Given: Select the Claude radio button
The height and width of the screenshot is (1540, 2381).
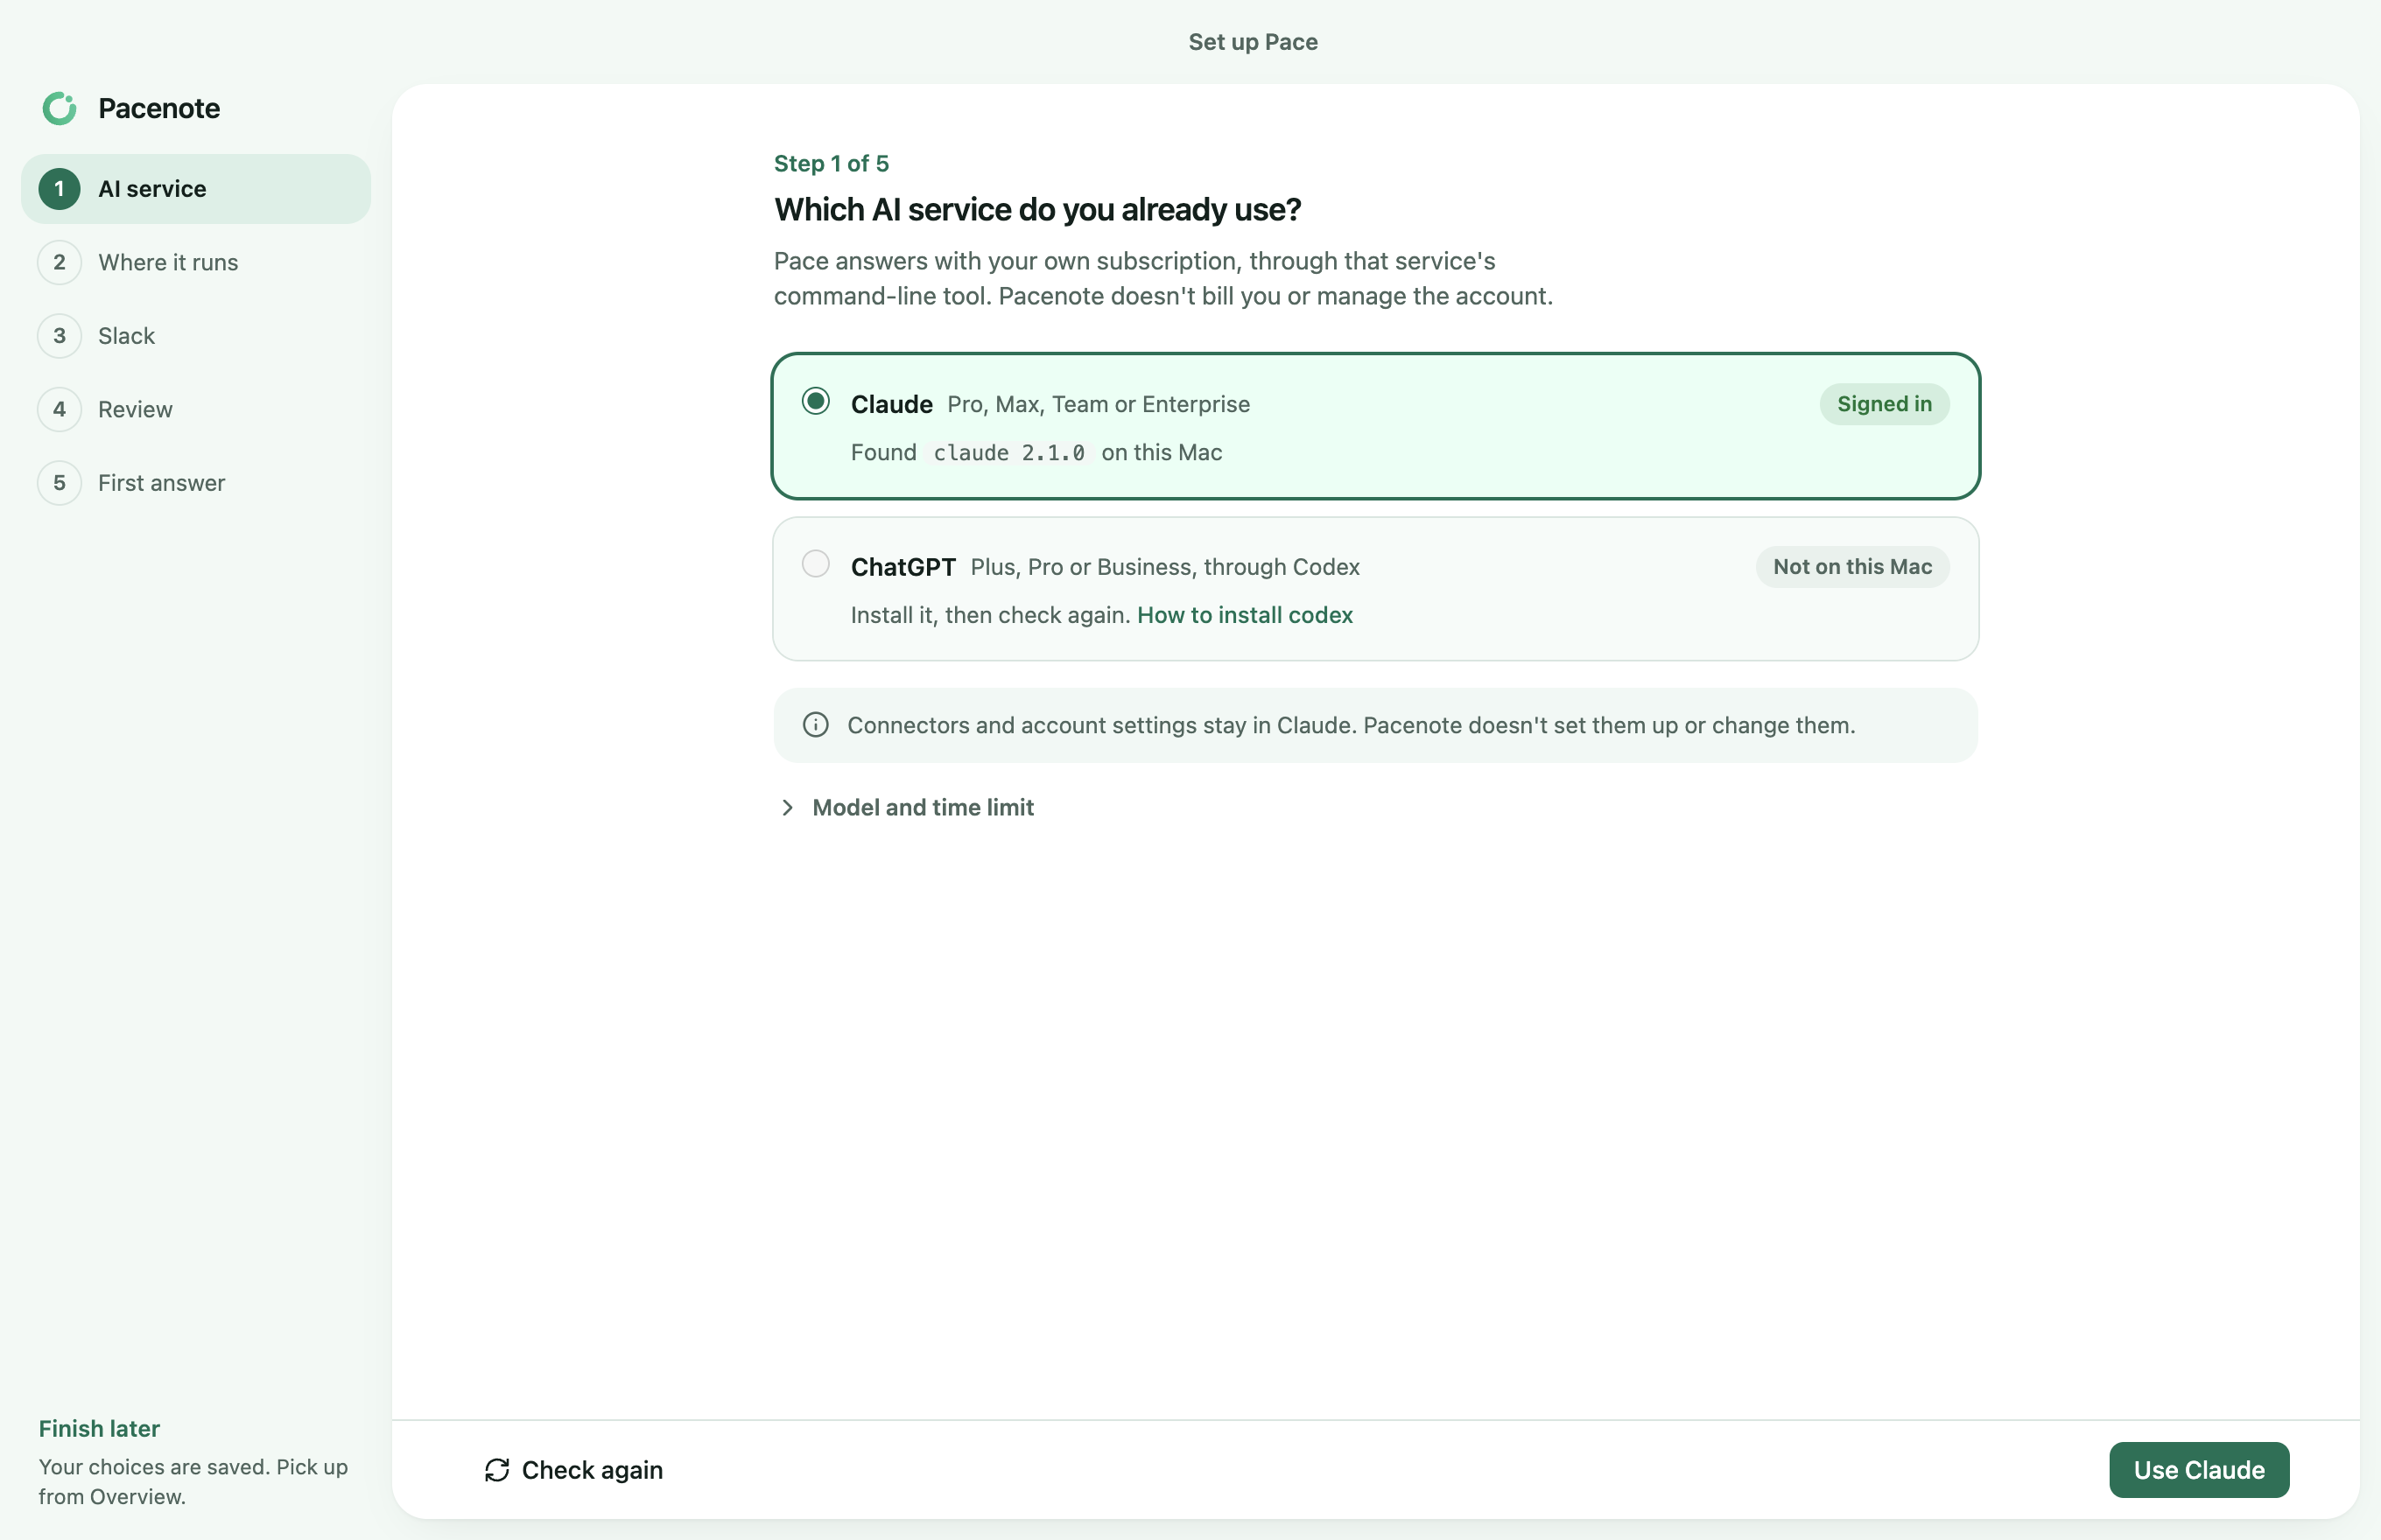Looking at the screenshot, I should (815, 401).
